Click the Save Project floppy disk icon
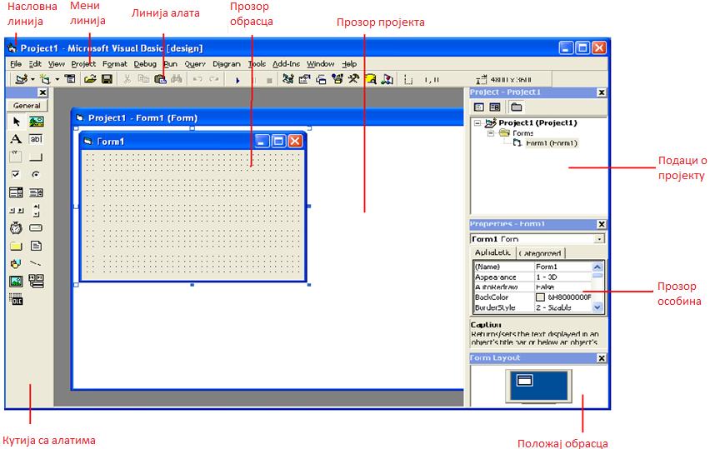Viewport: 710px width, 449px height. pyautogui.click(x=107, y=79)
